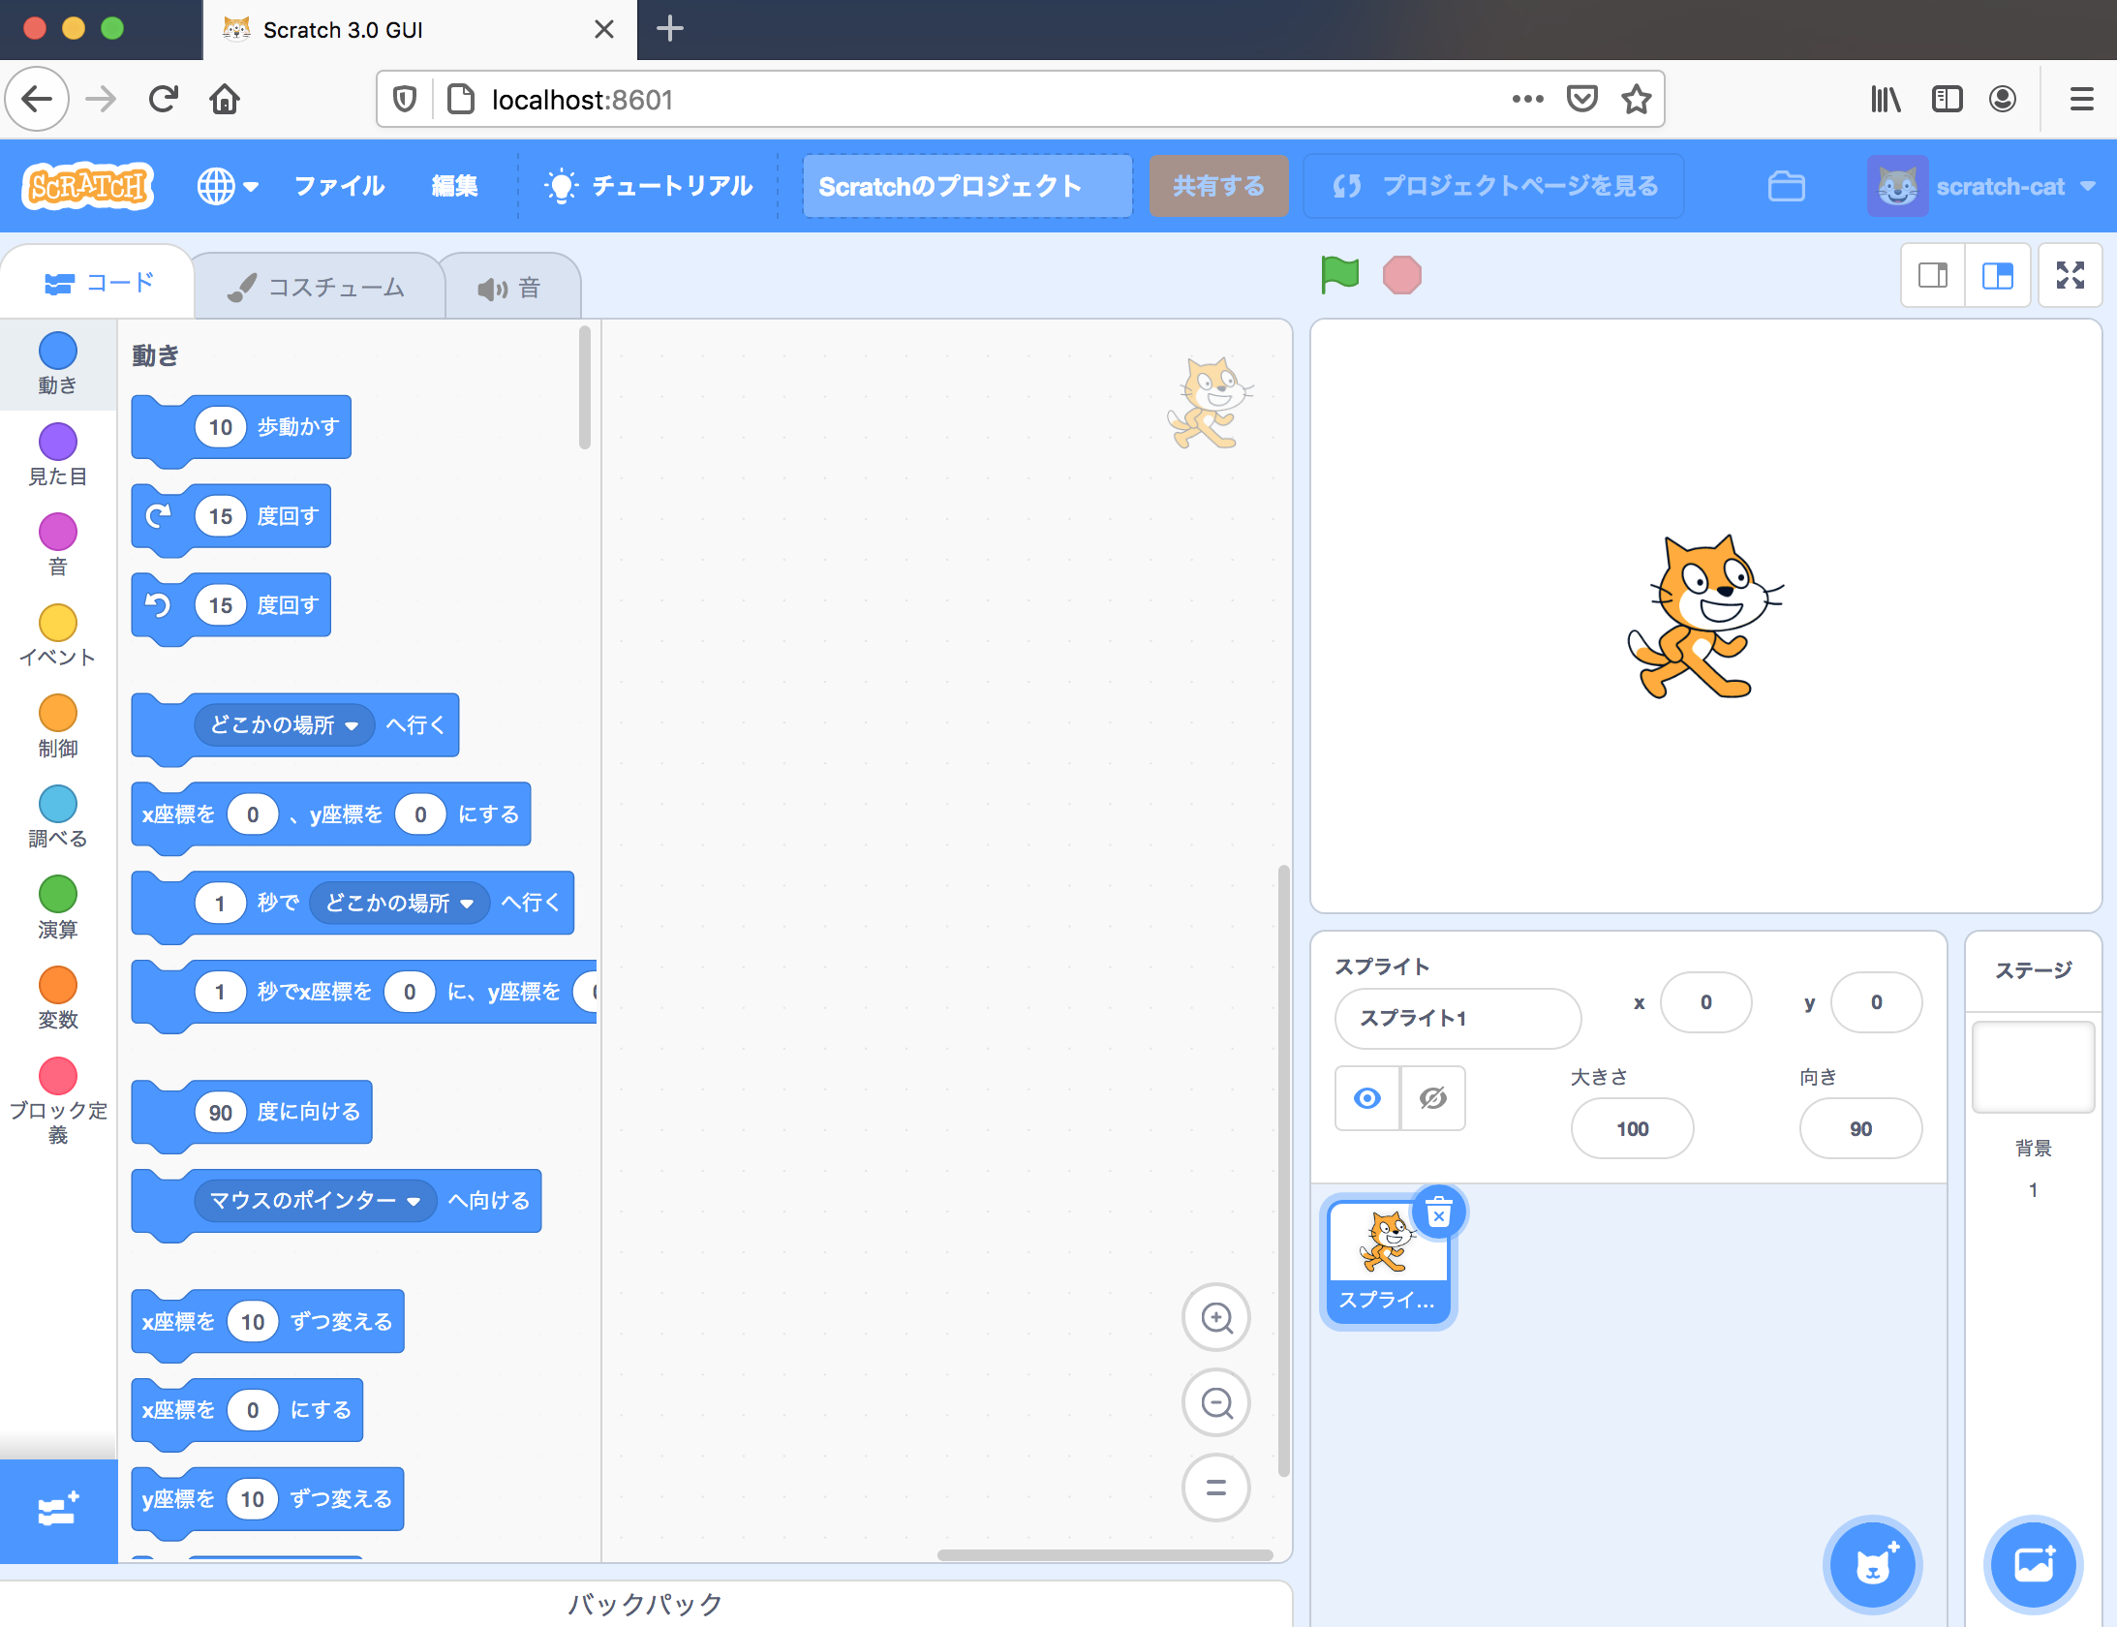The height and width of the screenshot is (1627, 2117).
Task: Click the 共有する button
Action: pos(1218,186)
